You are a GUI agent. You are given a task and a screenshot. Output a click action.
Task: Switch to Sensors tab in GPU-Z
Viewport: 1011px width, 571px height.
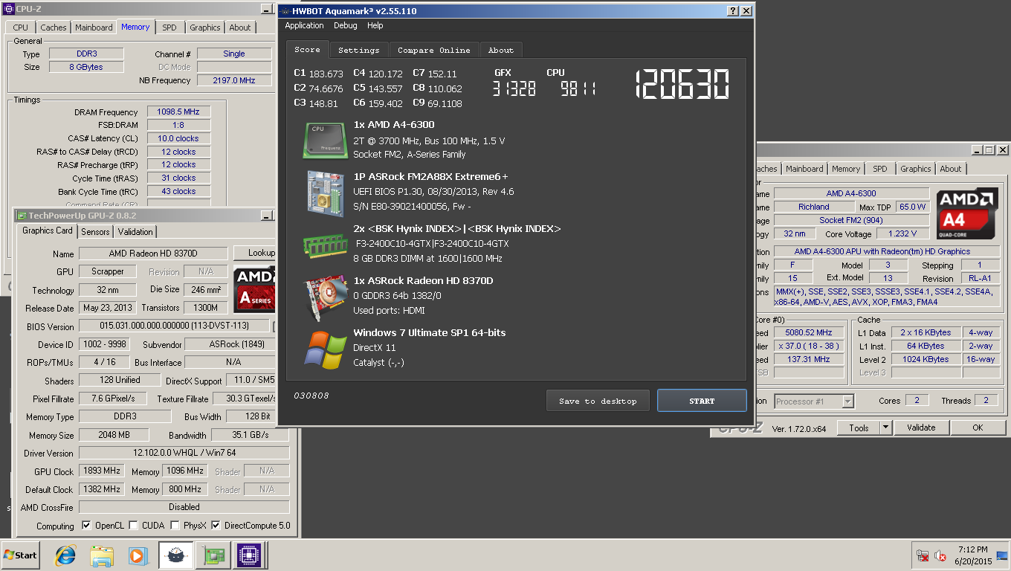(x=95, y=232)
